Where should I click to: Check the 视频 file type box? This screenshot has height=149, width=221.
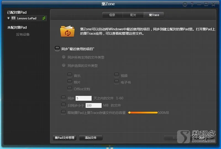[x=116, y=75]
